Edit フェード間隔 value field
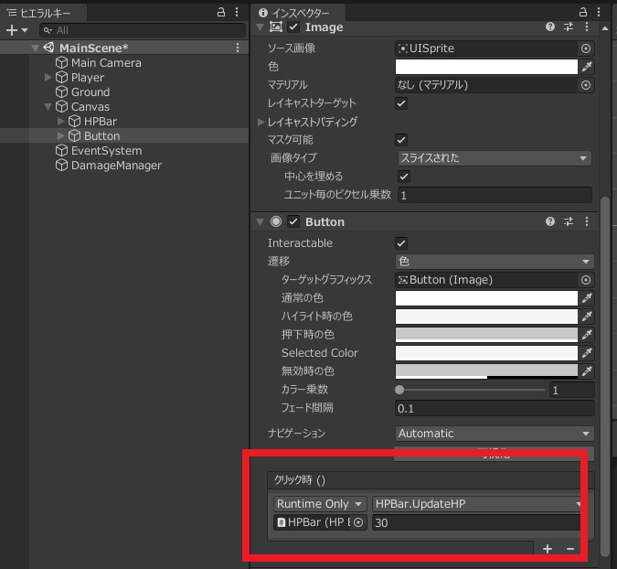Screen dimensions: 617x569 pyautogui.click(x=495, y=408)
